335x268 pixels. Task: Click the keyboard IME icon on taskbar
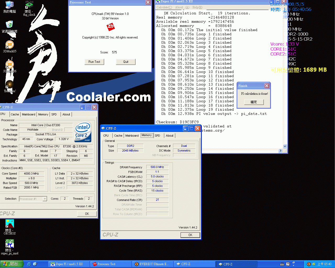click(282, 264)
